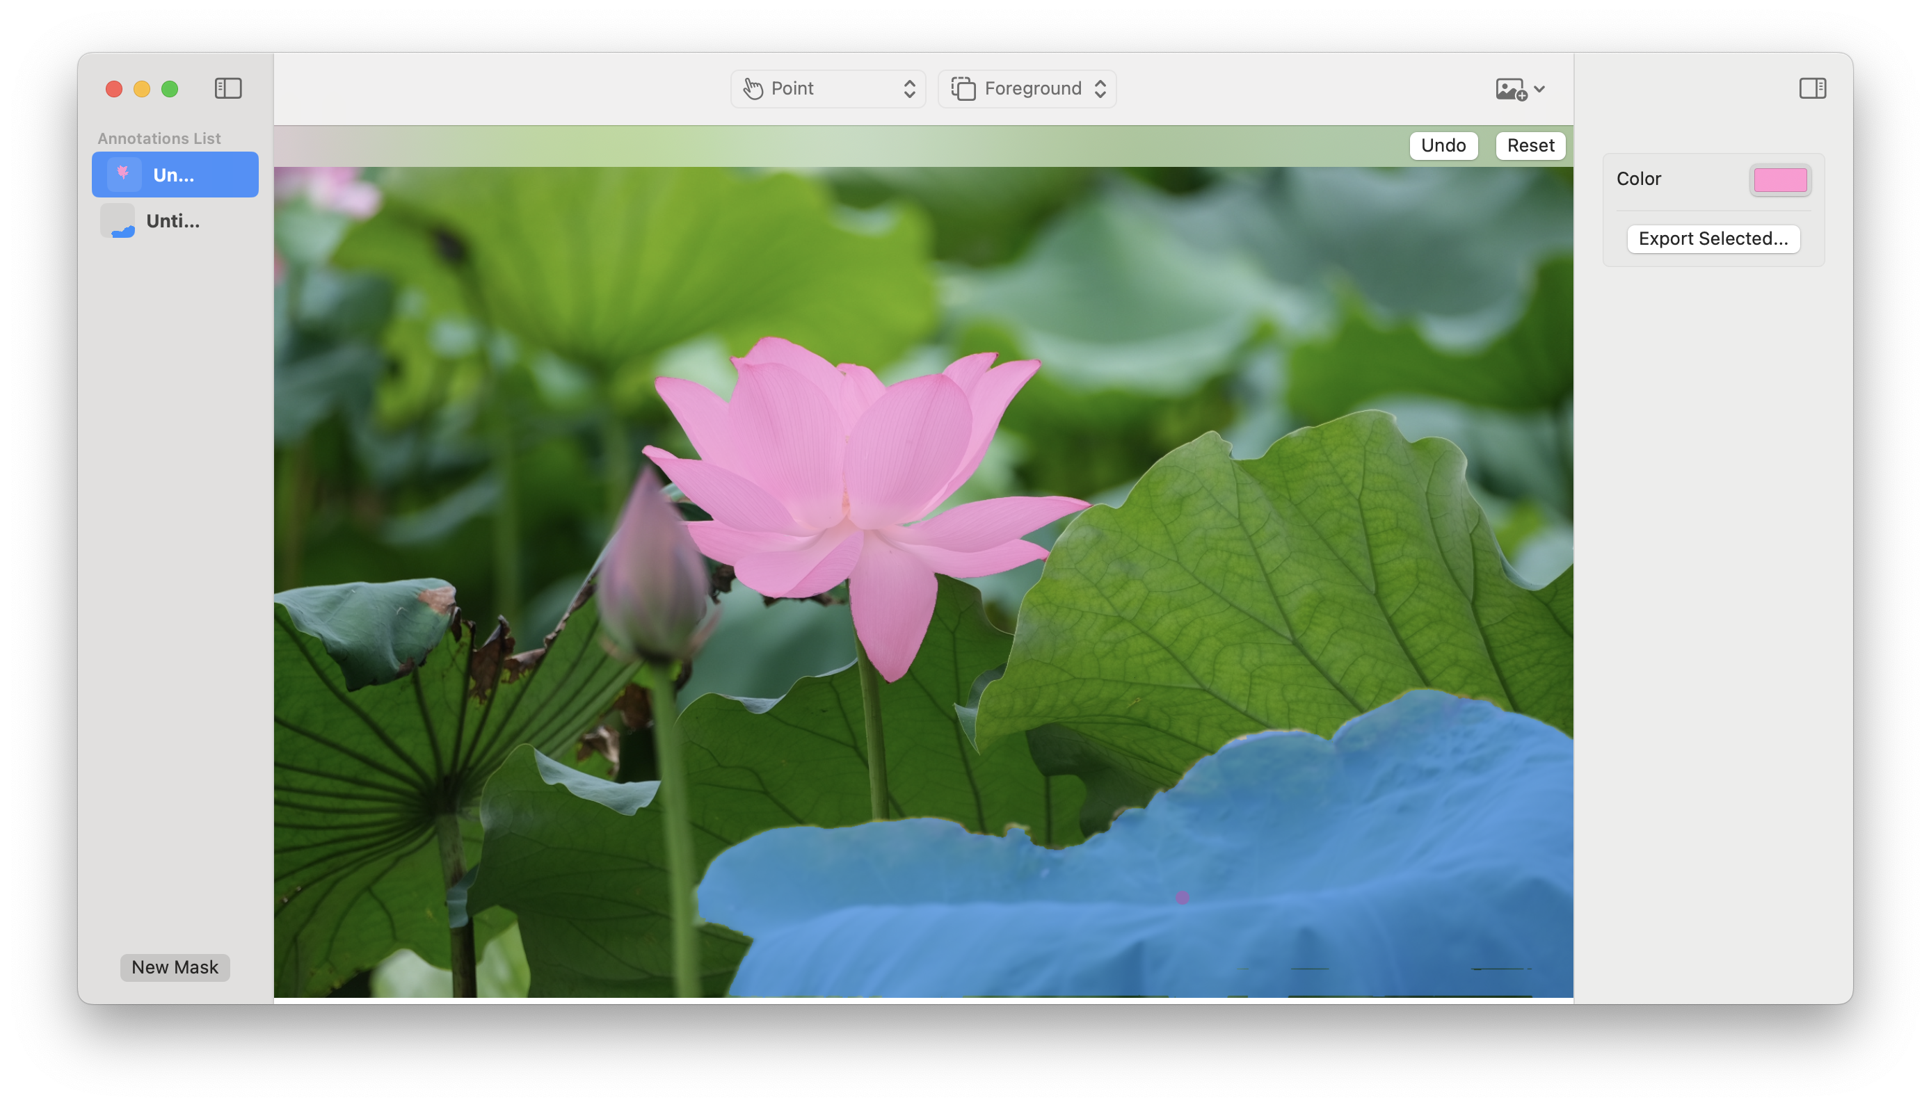Click the Export Selected button
The width and height of the screenshot is (1931, 1107).
click(x=1713, y=239)
